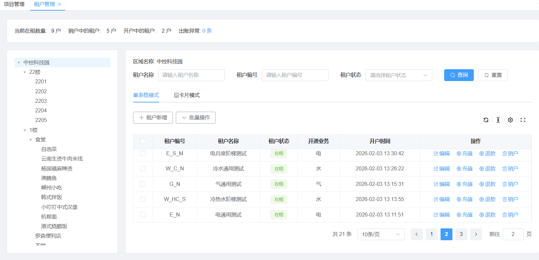
Task: Go to the next page arrow
Action: tap(476, 234)
